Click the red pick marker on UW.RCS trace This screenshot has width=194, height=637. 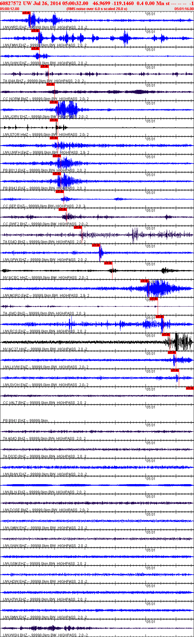(x=160, y=317)
